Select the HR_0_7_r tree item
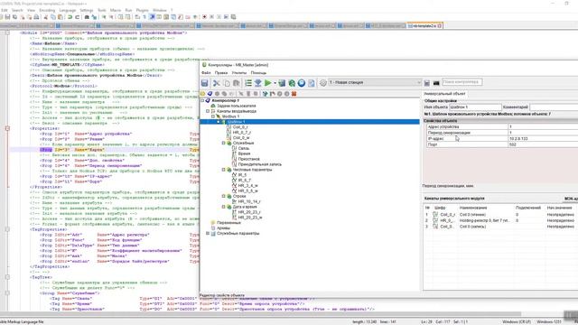578x325 pixels. tap(242, 133)
